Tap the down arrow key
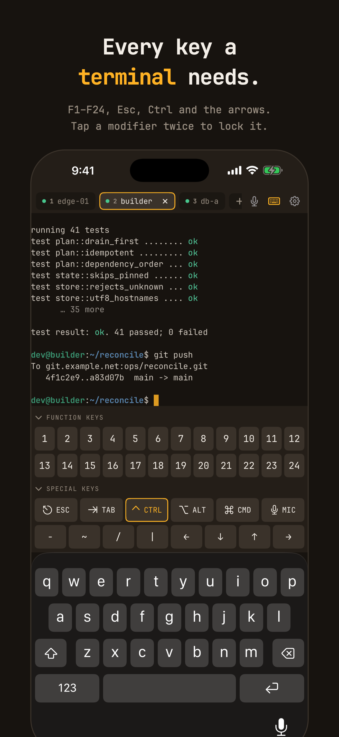 click(x=220, y=537)
